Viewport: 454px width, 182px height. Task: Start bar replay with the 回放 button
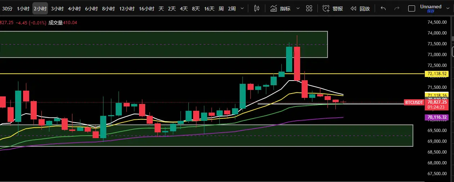[360, 8]
